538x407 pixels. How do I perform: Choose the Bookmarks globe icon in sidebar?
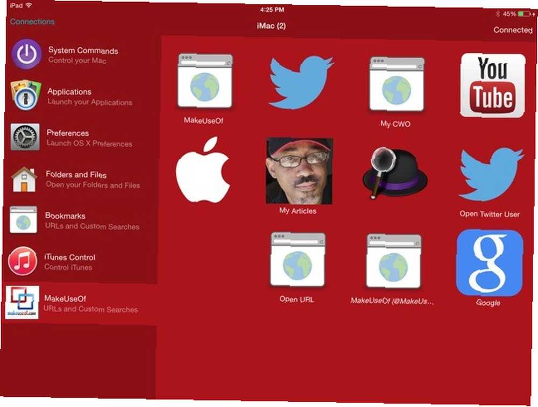click(x=23, y=220)
